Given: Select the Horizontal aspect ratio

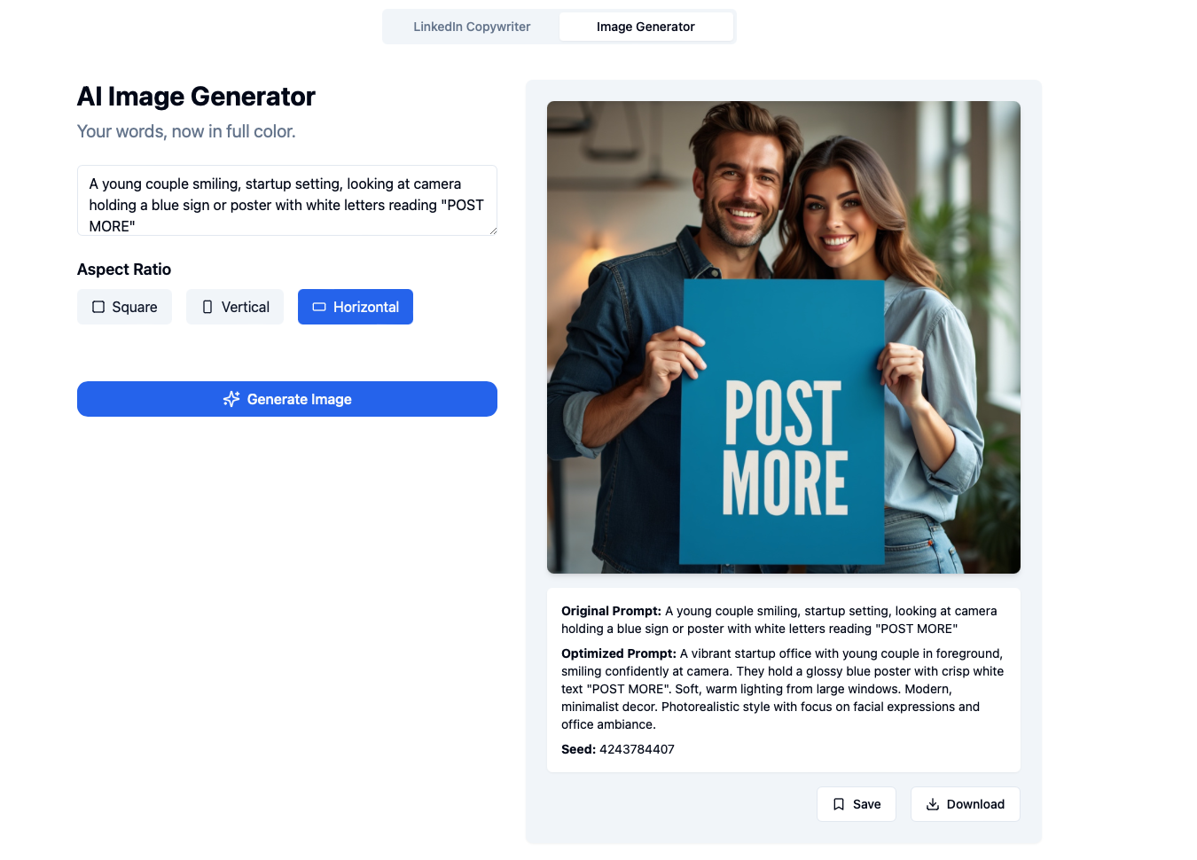Looking at the screenshot, I should coord(356,307).
